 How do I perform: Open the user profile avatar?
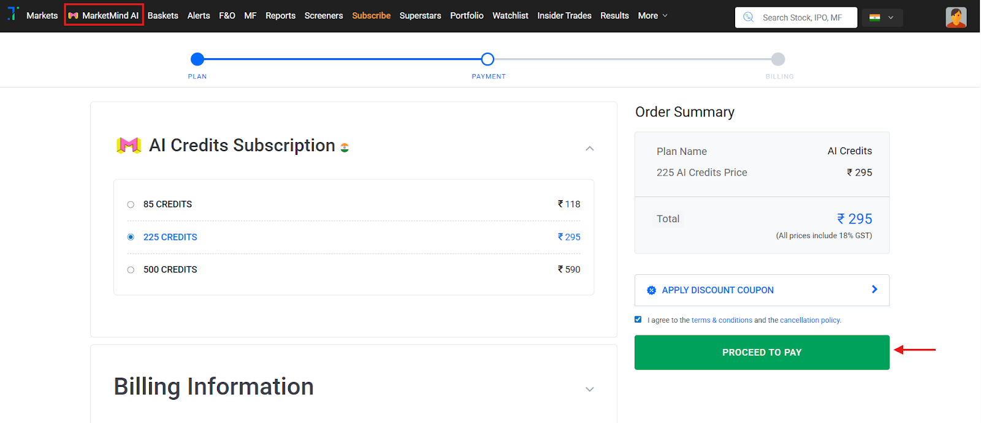[956, 17]
